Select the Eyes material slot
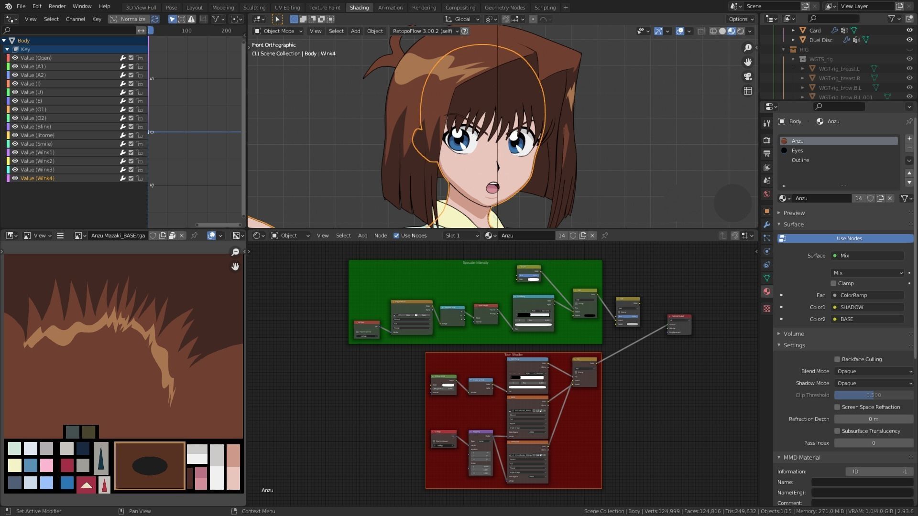The image size is (918, 516). [x=839, y=150]
